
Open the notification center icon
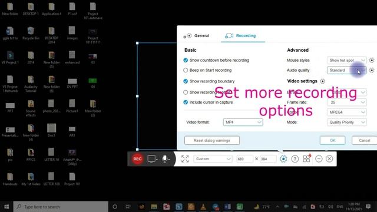click(368, 207)
